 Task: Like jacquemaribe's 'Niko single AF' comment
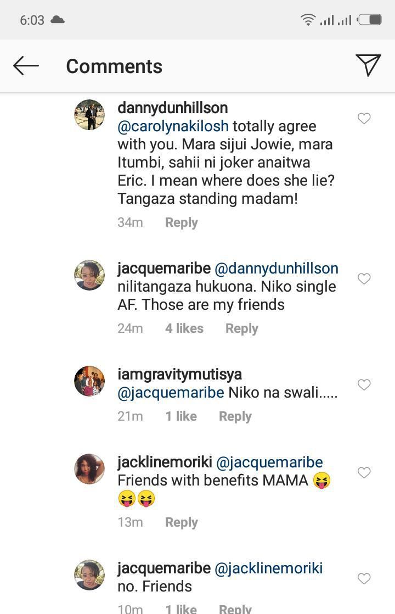(364, 279)
